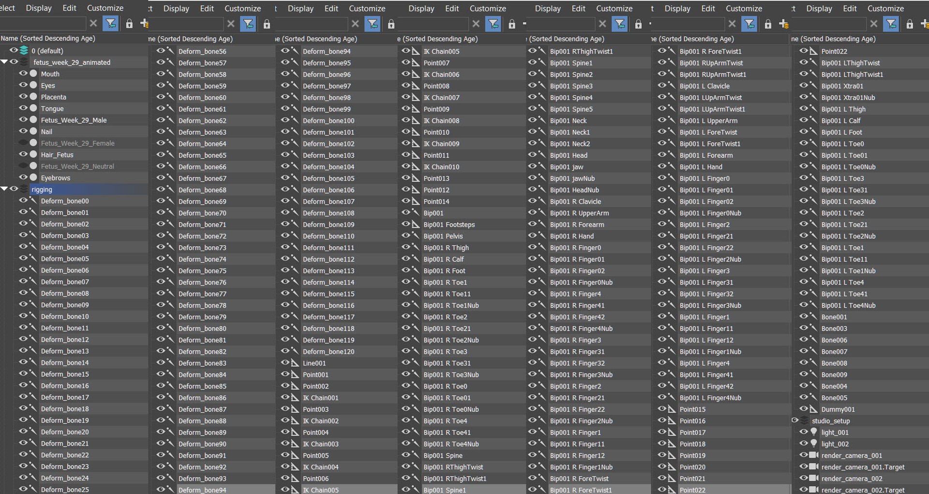Click the camera icon beside render_camera_002.Target
Viewport: 929px width, 494px height.
pyautogui.click(x=814, y=490)
